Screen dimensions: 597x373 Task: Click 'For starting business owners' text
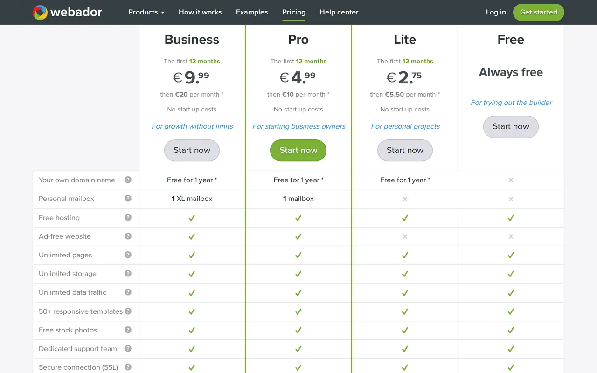[x=299, y=126]
